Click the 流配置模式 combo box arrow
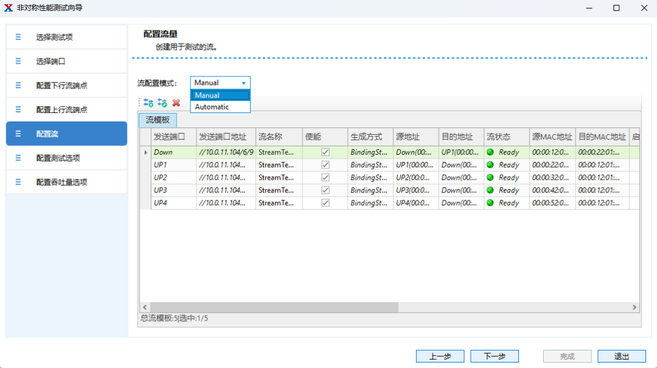The image size is (657, 368). (x=244, y=83)
